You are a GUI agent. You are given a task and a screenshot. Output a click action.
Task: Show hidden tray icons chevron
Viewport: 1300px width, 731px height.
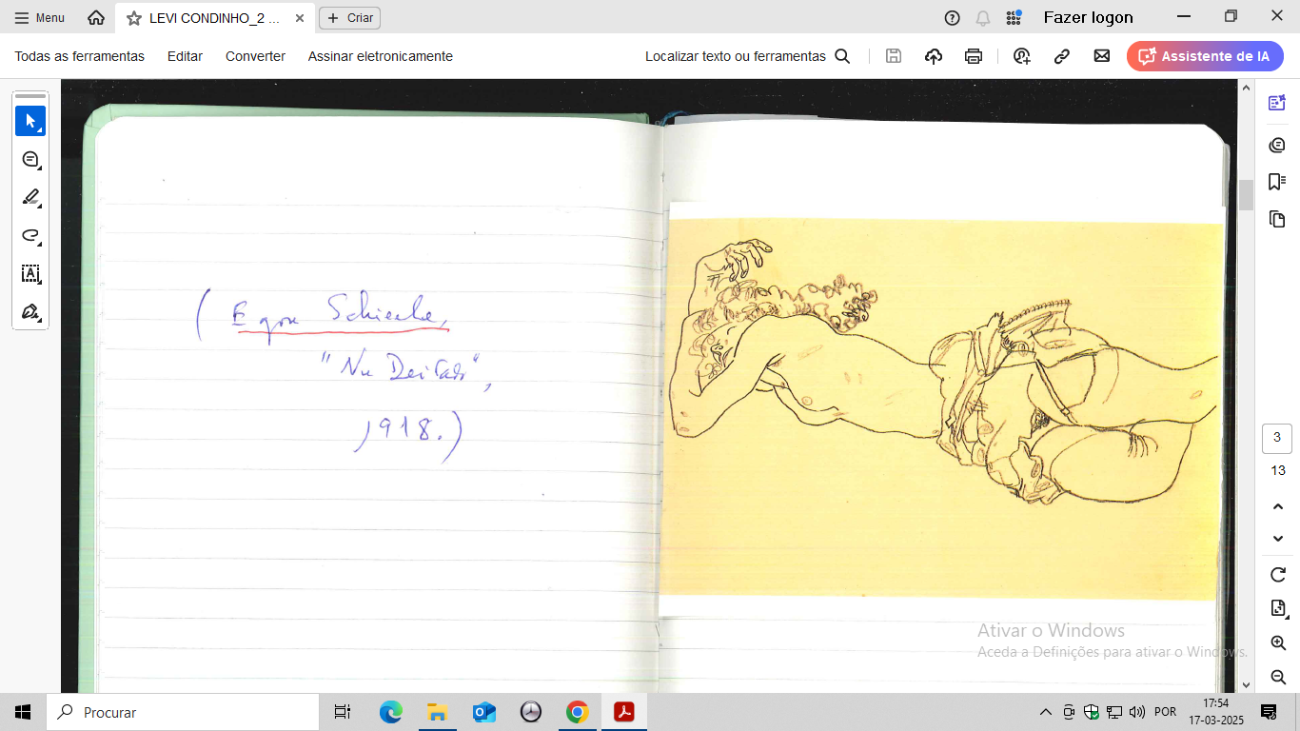tap(1045, 712)
